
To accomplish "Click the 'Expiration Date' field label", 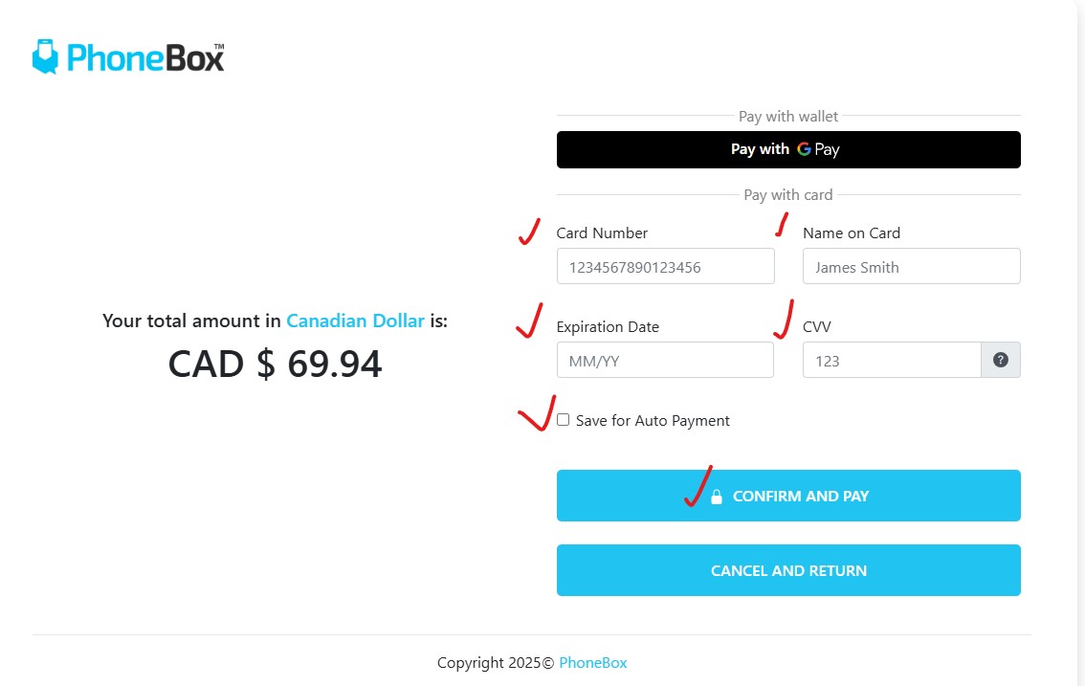I will click(608, 327).
